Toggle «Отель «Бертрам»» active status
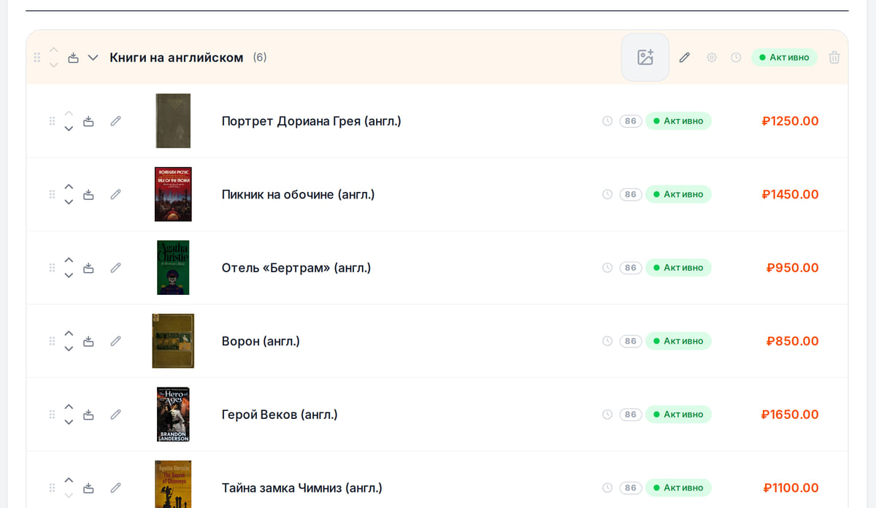 coord(678,268)
